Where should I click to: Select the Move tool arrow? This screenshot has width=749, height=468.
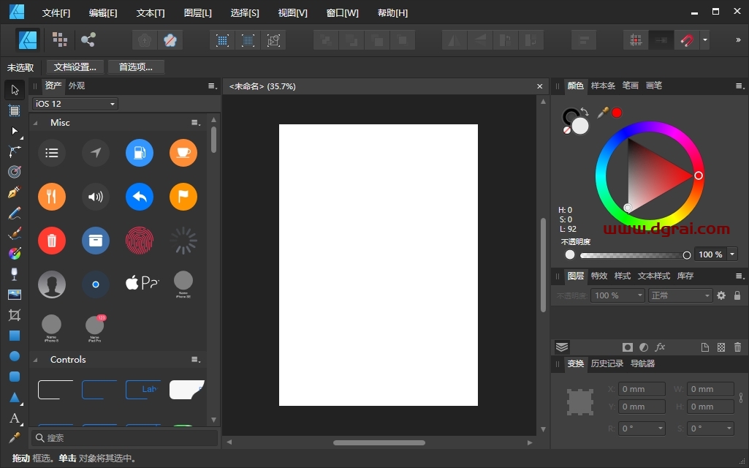coord(15,90)
